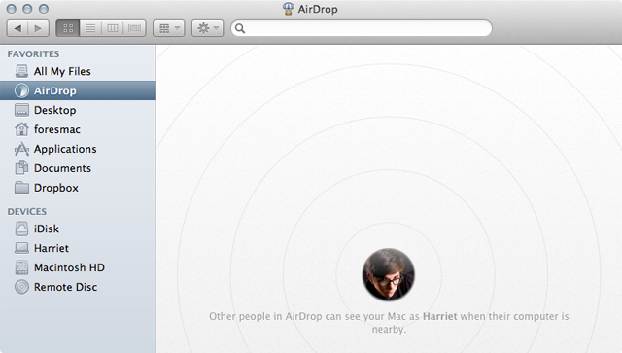Viewport: 622px width, 353px height.
Task: Click the Harriet laptop icon
Action: pyautogui.click(x=21, y=248)
